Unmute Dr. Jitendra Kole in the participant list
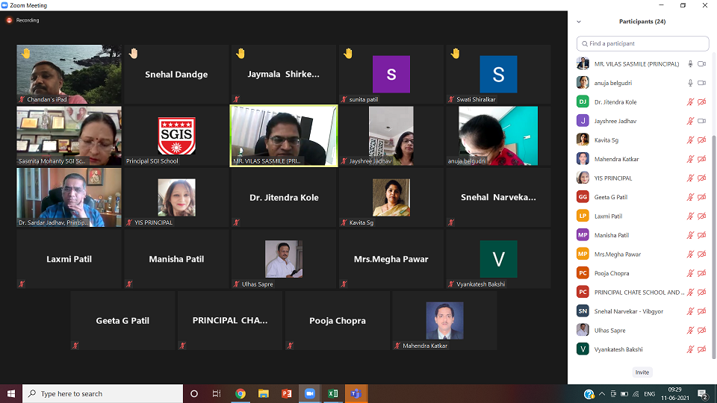This screenshot has height=403, width=717. point(690,102)
